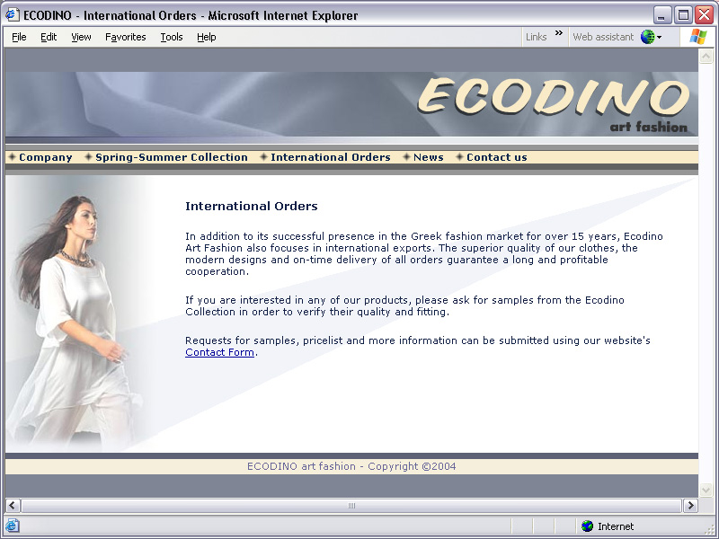Click the Web assistant globe icon
The height and width of the screenshot is (539, 719).
tap(647, 37)
